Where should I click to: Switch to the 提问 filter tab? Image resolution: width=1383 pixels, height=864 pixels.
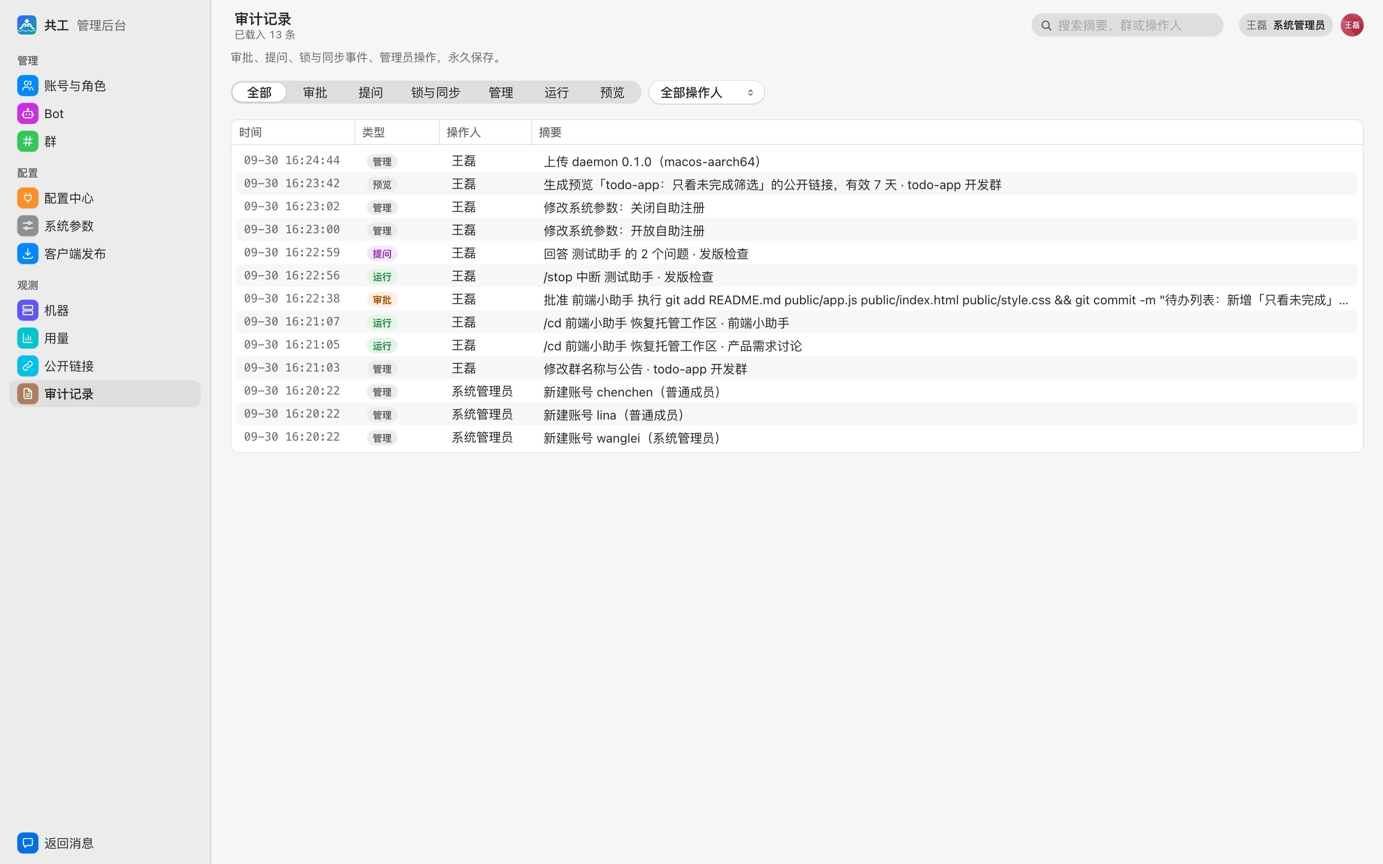[370, 93]
